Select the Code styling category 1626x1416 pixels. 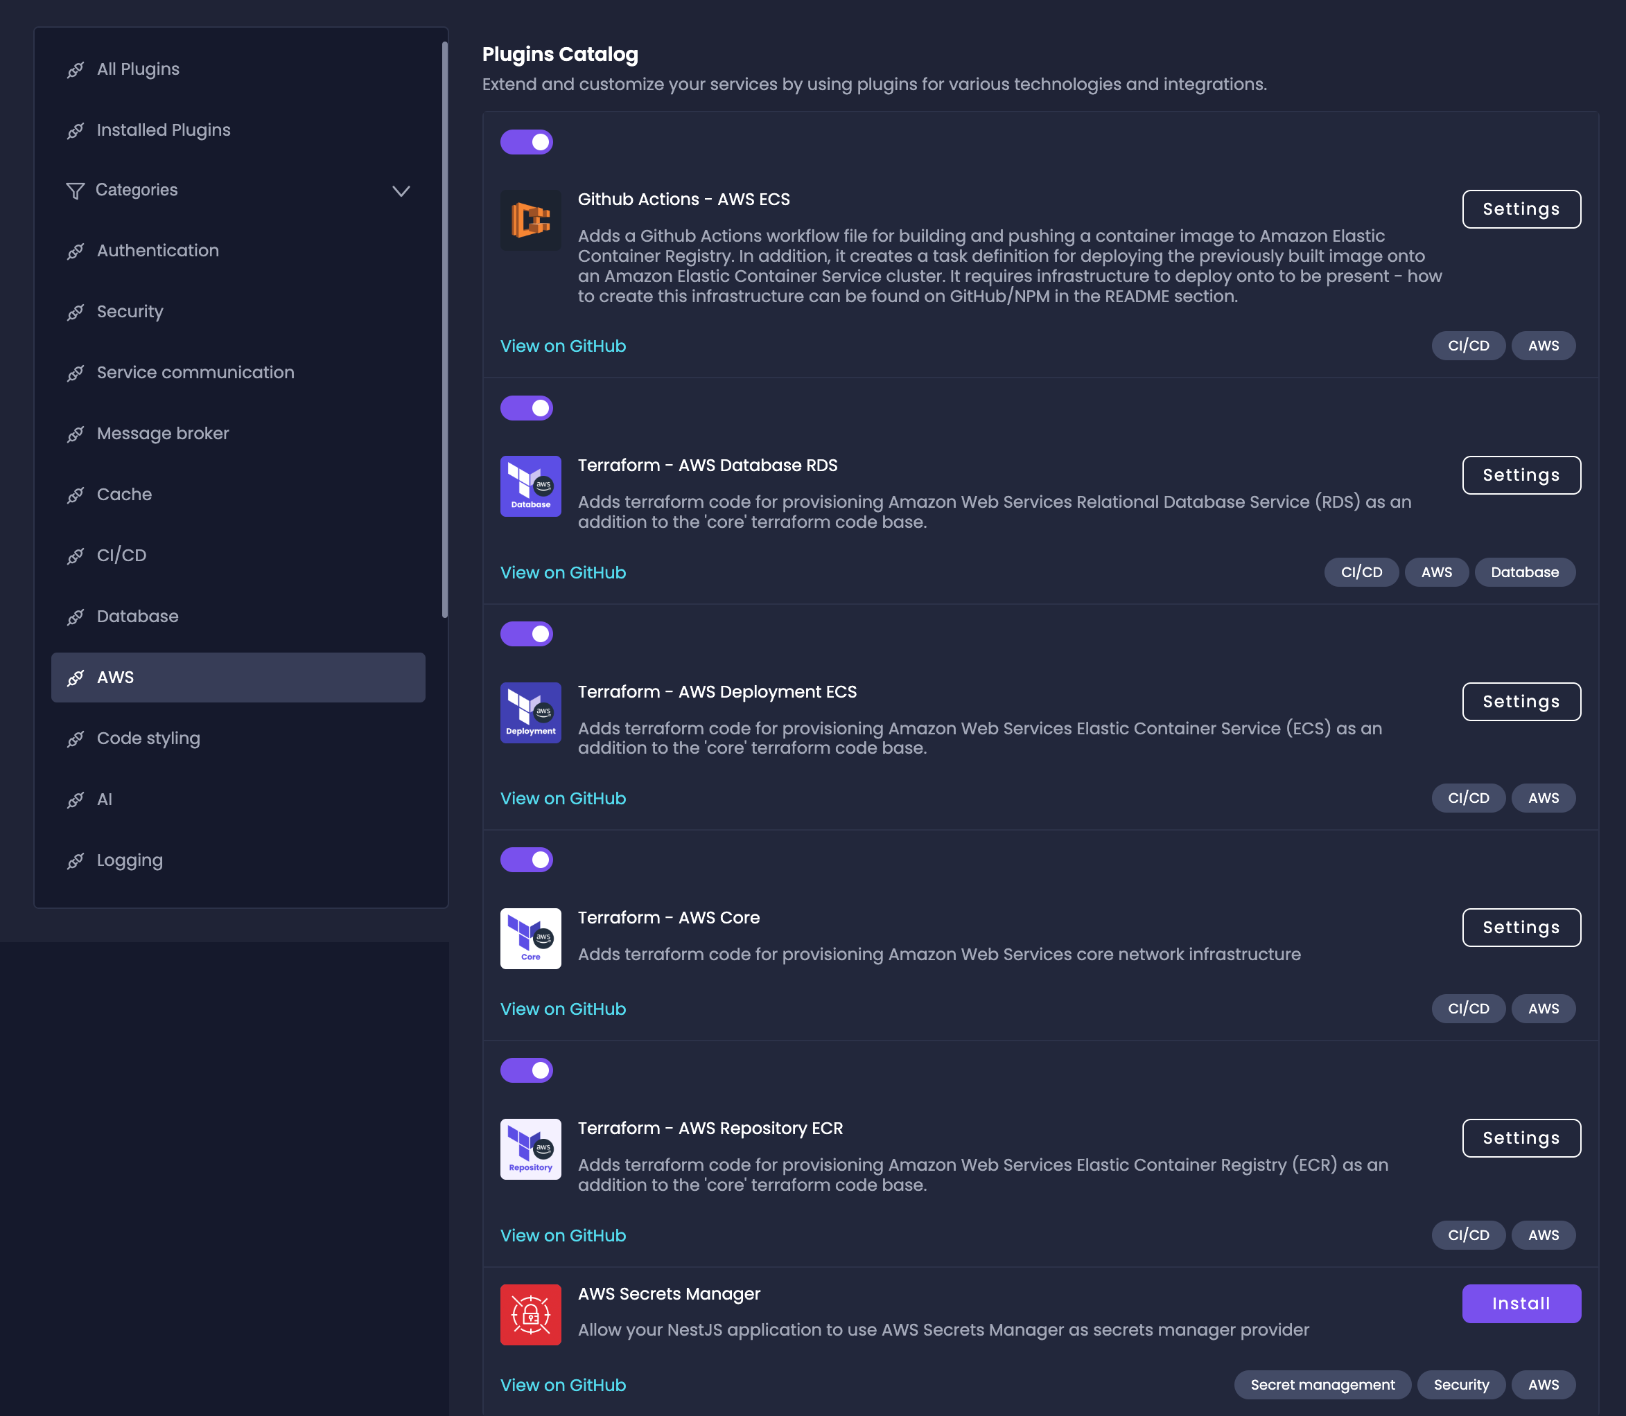click(x=238, y=738)
